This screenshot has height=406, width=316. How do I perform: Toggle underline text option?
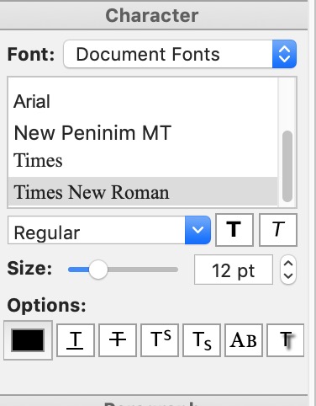(x=76, y=340)
